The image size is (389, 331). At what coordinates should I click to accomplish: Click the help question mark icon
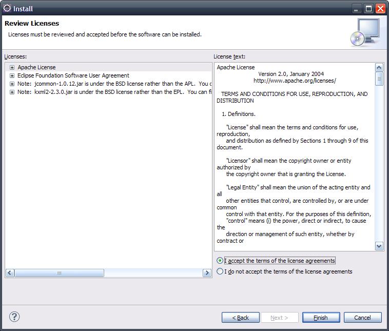pos(14,317)
